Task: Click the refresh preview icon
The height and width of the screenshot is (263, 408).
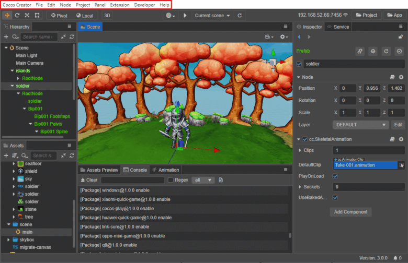Action: coord(240,15)
